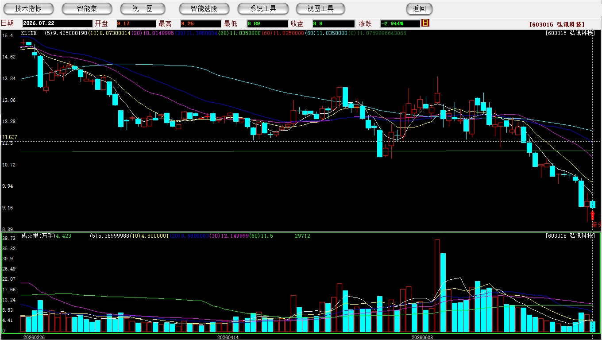Click the 最低 value 8.89
Image resolution: width=602 pixels, height=340 pixels.
click(x=267, y=24)
